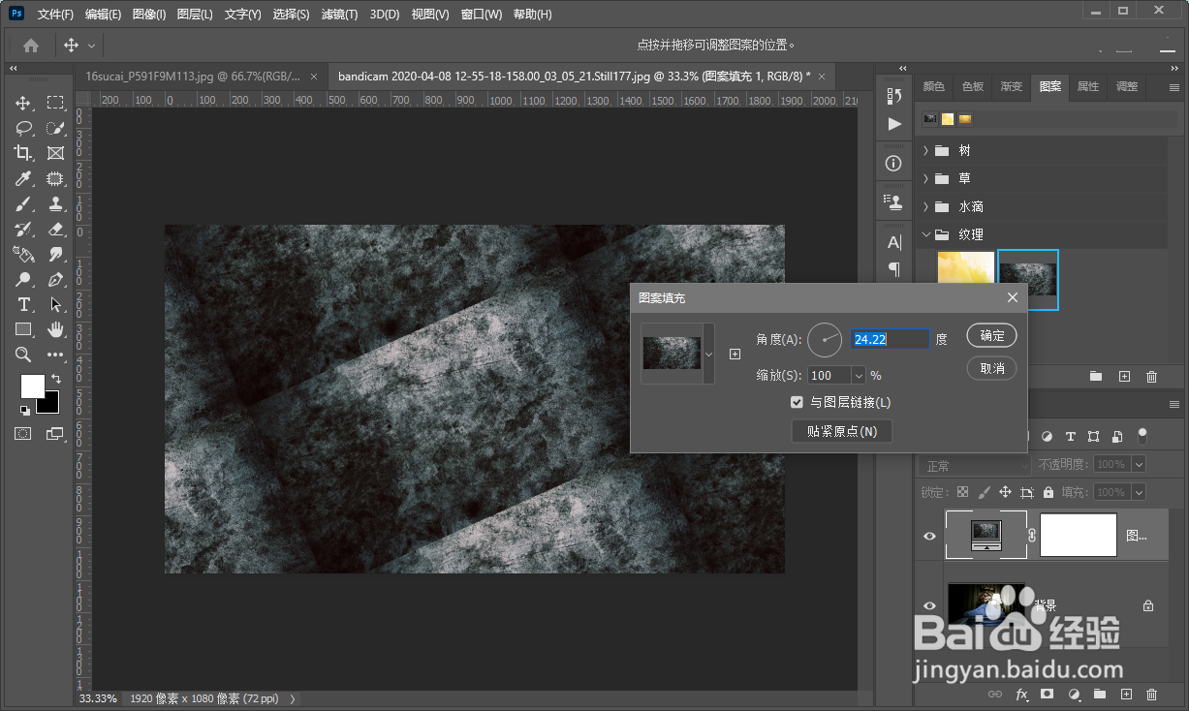Switch to the 颜色 panel tab
Image resolution: width=1189 pixels, height=711 pixels.
click(933, 86)
